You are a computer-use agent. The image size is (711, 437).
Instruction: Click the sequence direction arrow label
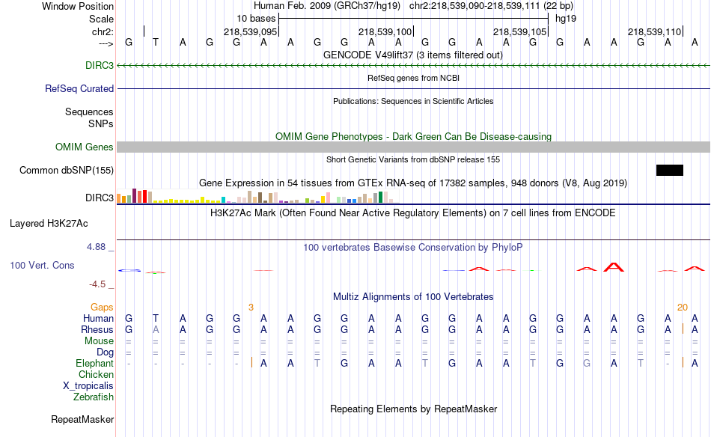pyautogui.click(x=106, y=43)
